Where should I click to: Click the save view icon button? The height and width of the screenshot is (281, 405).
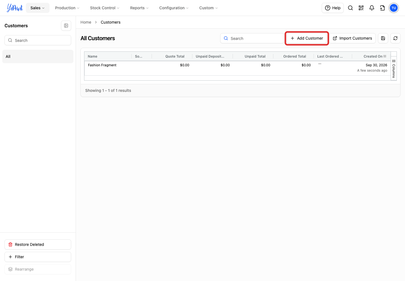(383, 38)
